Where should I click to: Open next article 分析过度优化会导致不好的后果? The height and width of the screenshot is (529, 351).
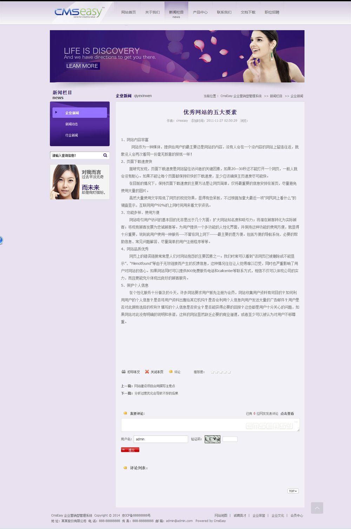(156, 393)
